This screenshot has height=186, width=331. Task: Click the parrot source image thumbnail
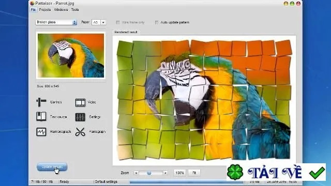coord(71,55)
